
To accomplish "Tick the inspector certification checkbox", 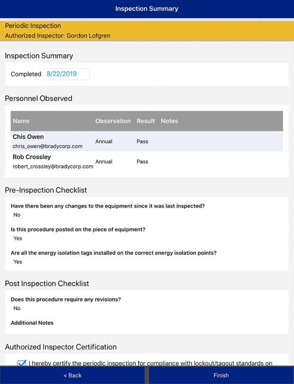I will [21, 364].
